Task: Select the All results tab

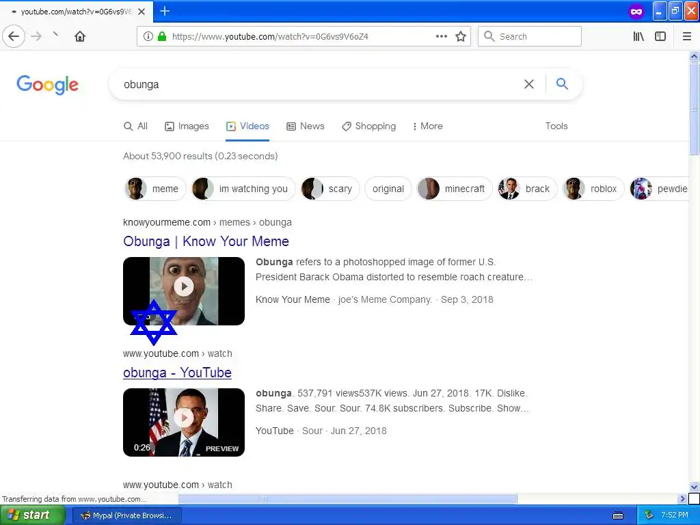Action: (x=136, y=126)
